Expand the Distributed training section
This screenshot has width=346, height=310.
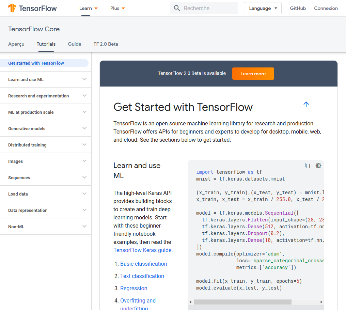(x=46, y=145)
